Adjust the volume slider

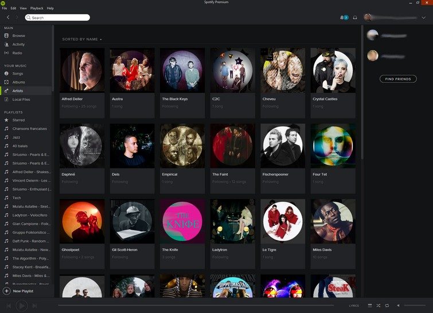(415, 306)
